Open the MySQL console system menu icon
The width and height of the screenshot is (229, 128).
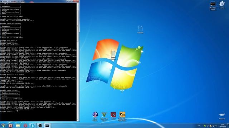point(1,1)
